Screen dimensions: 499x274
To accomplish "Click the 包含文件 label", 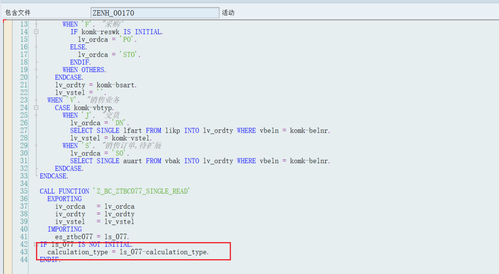I will (18, 13).
